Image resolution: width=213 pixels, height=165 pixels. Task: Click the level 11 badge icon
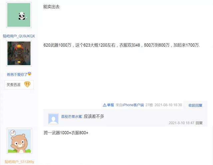click(27, 84)
